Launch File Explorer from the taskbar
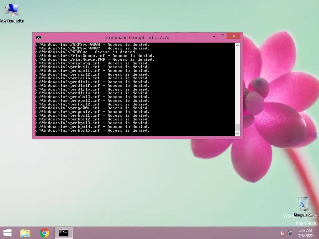The width and height of the screenshot is (319, 239). [25, 233]
